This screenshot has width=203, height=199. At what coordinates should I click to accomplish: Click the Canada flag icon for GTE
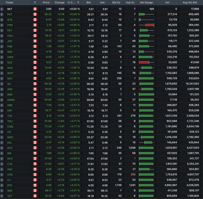point(35,20)
